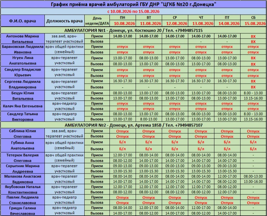Select Грицун Галина Вячеславовна name cell

click(x=23, y=210)
